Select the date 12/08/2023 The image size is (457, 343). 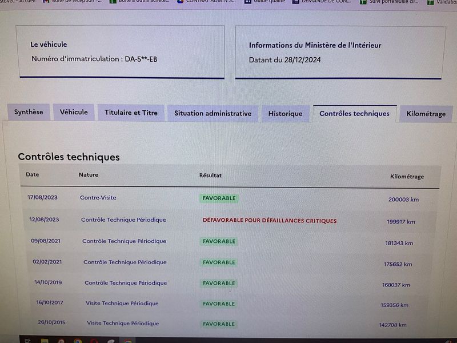pyautogui.click(x=44, y=220)
